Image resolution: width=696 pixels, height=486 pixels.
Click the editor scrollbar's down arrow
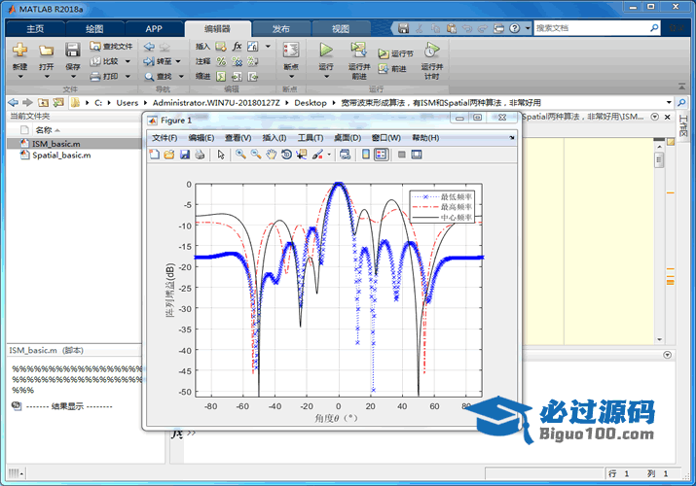click(x=659, y=339)
